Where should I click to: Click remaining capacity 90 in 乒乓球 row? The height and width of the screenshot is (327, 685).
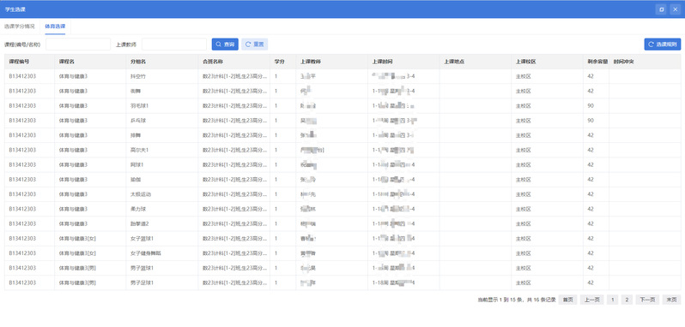point(591,121)
